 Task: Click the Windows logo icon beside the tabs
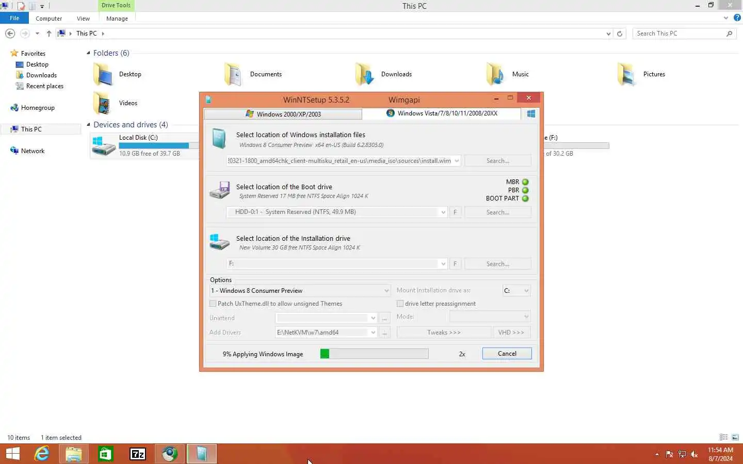pyautogui.click(x=531, y=114)
